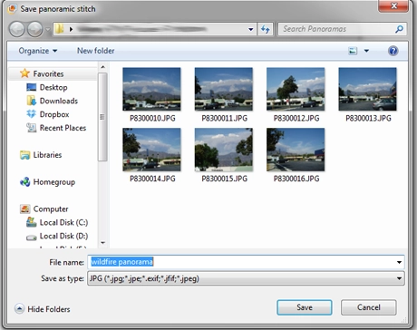The height and width of the screenshot is (330, 417).
Task: Close the Save panoramic stitch dialog
Action: click(393, 5)
